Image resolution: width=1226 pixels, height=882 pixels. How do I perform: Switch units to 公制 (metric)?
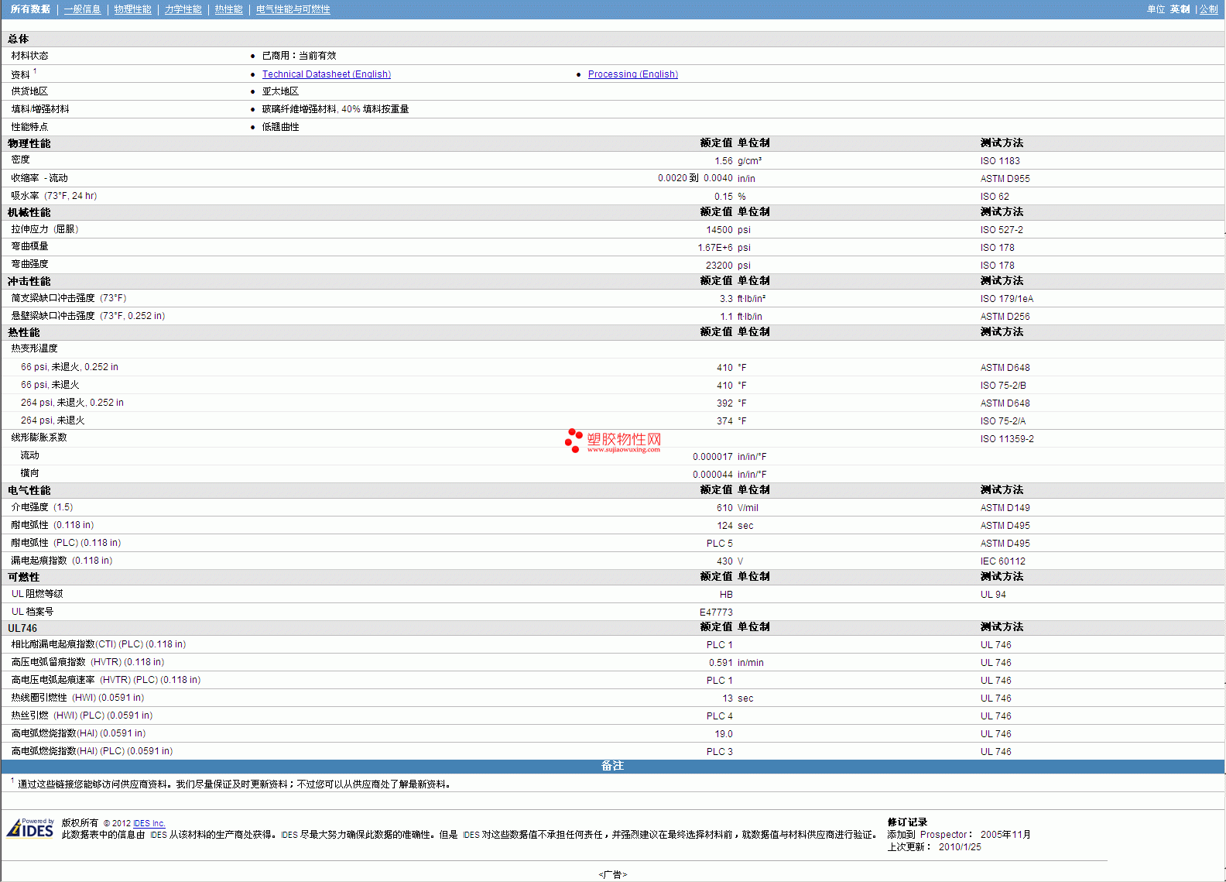click(x=1208, y=9)
